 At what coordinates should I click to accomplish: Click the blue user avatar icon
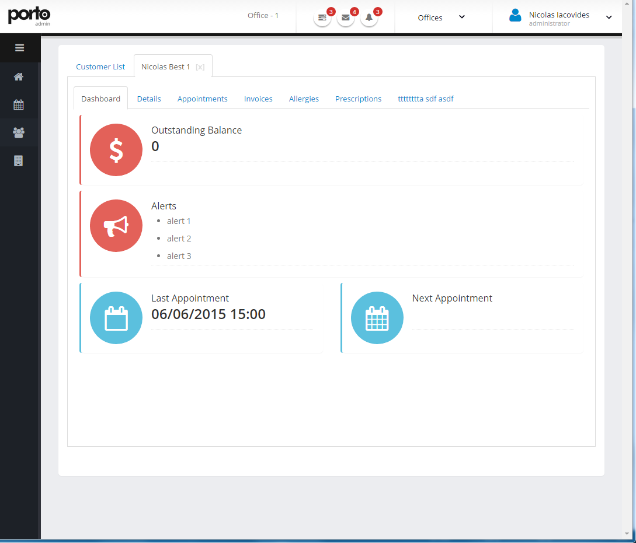coord(515,15)
